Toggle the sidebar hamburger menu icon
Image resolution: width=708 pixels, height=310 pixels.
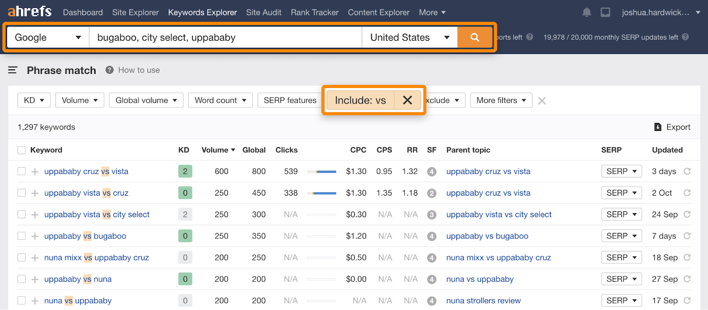coord(13,70)
